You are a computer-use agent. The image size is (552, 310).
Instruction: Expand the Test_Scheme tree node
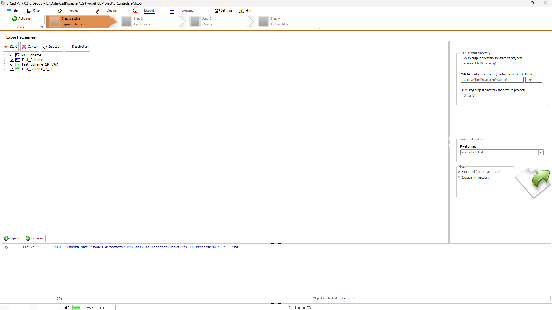(5, 60)
